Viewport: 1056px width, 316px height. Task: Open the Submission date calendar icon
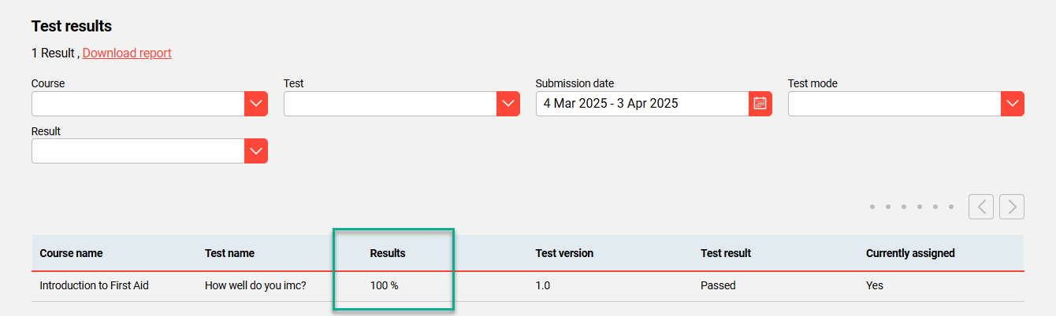click(x=760, y=104)
